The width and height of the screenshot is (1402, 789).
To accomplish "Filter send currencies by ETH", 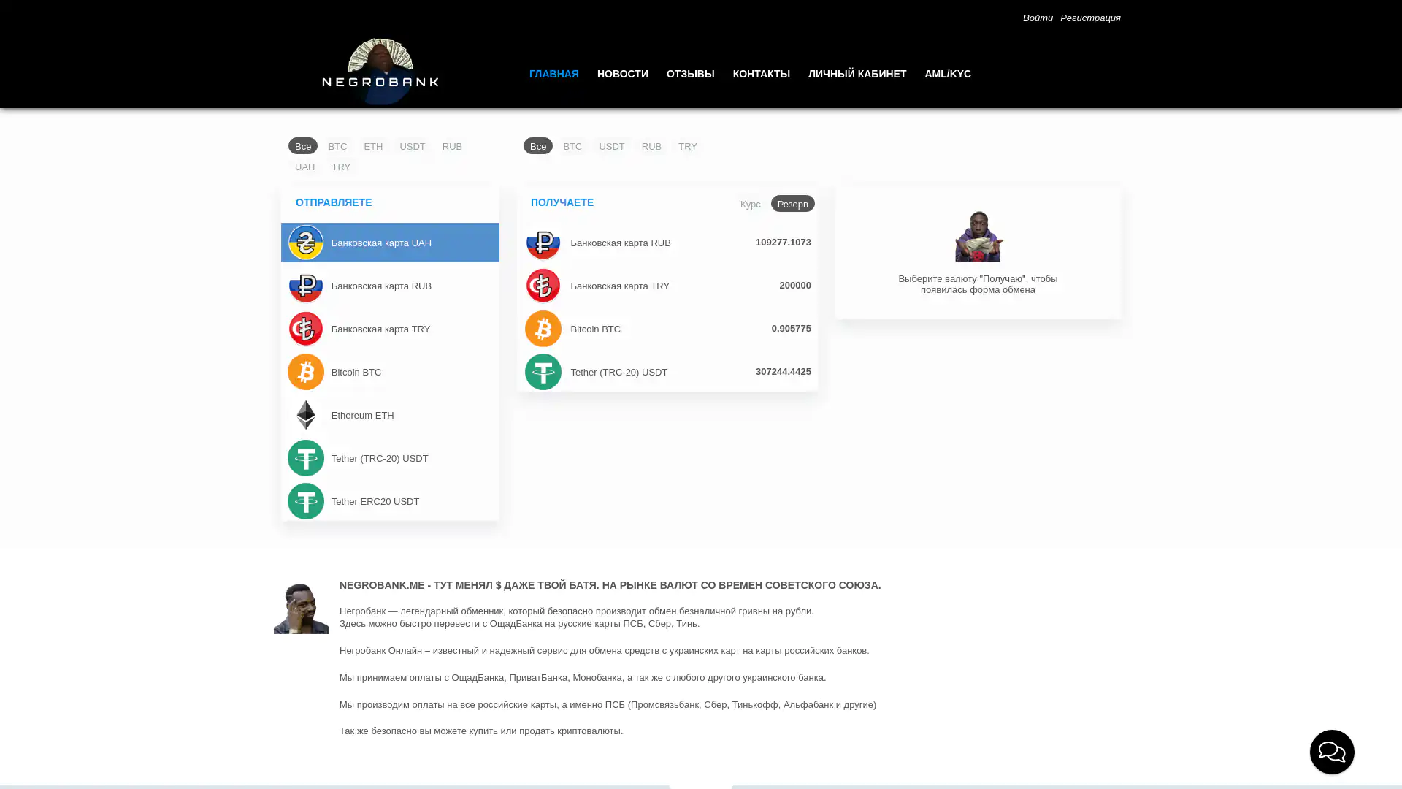I will point(373,146).
